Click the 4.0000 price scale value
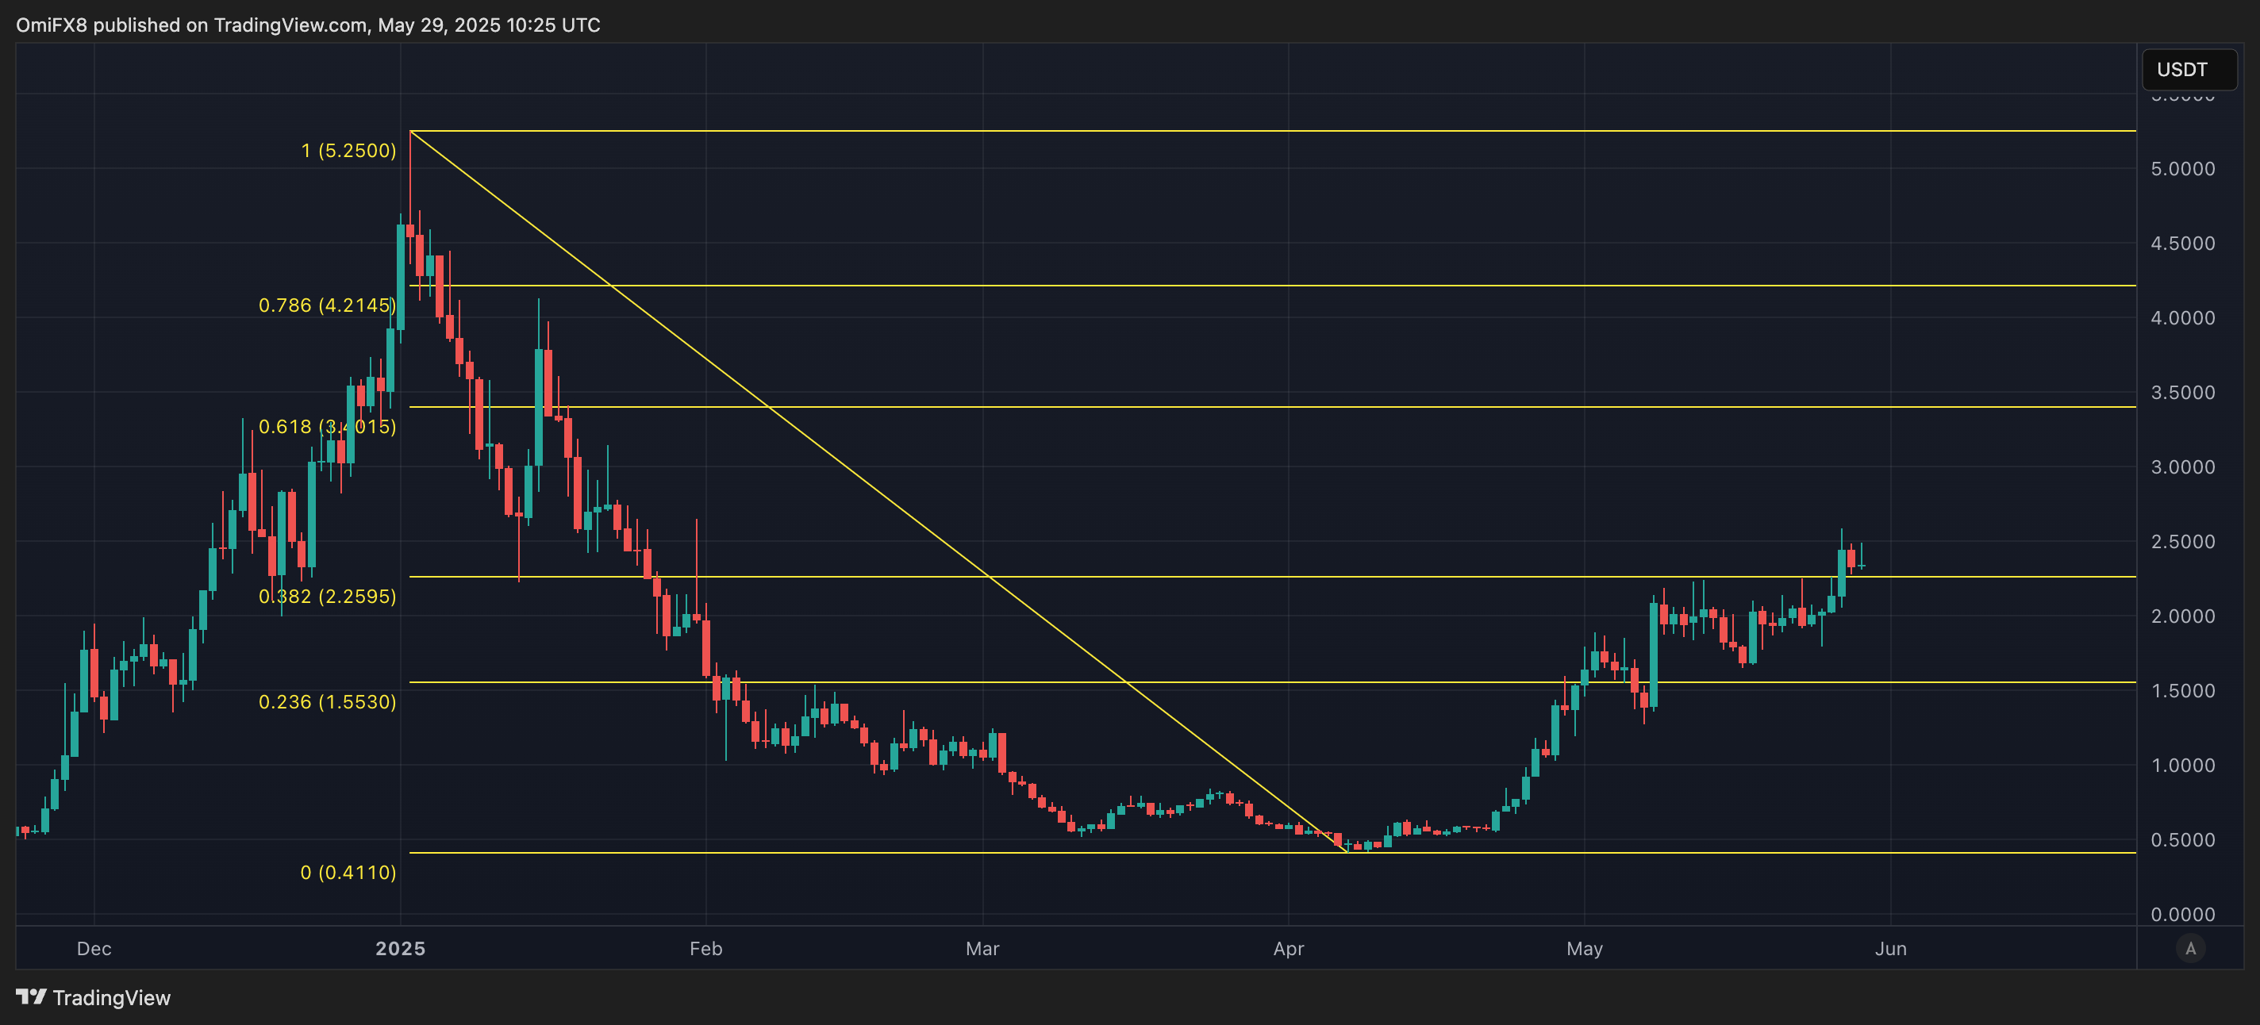The height and width of the screenshot is (1025, 2260). (x=2183, y=317)
